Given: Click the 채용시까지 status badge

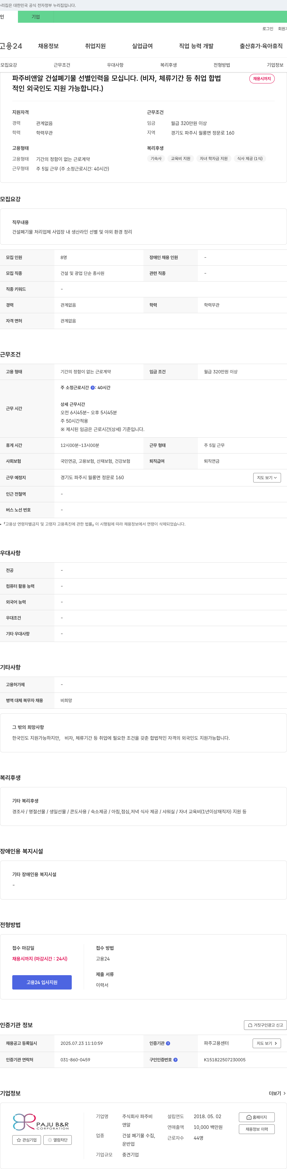Looking at the screenshot, I should 262,78.
